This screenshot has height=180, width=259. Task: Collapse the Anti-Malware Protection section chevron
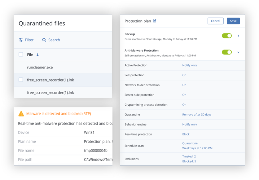point(238,52)
